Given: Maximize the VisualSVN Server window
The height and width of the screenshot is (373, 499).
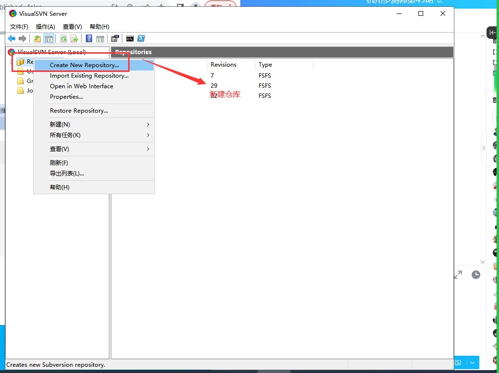Looking at the screenshot, I should pos(421,13).
